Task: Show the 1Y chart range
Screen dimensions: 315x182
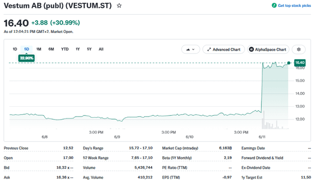Action: pos(78,49)
